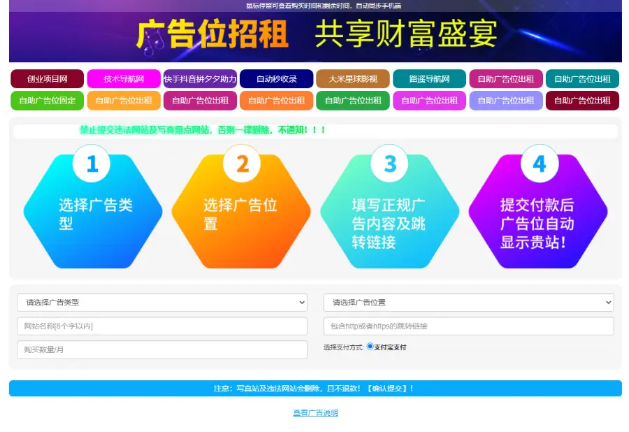The height and width of the screenshot is (432, 629).
Task: Click the step 1 hexagon 选择广告类型
Action: pyautogui.click(x=93, y=211)
